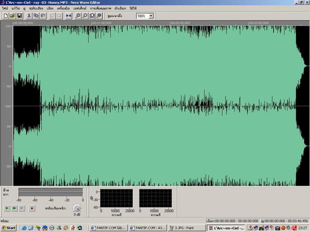This screenshot has width=310, height=232.
Task: Click the Zoom Out magnifier icon
Action: (85, 16)
